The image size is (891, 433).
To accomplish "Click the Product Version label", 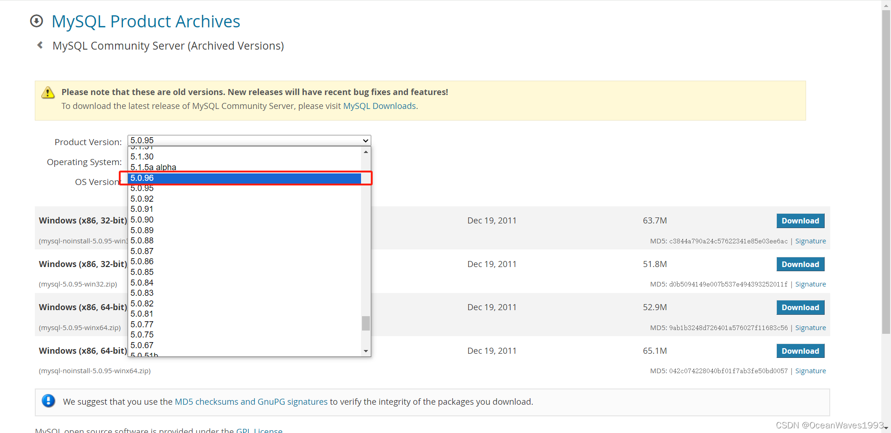I will coord(88,142).
